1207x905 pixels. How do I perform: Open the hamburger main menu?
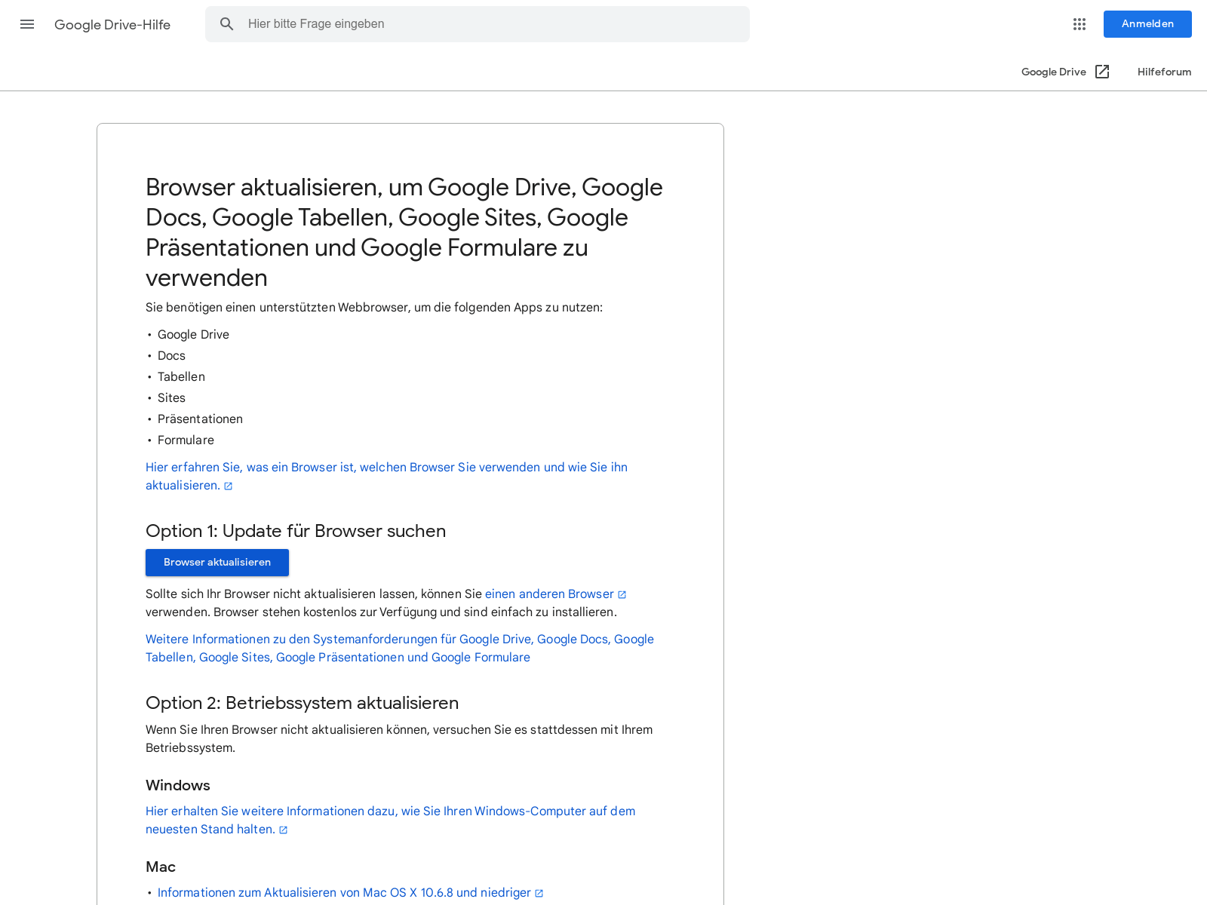point(27,24)
